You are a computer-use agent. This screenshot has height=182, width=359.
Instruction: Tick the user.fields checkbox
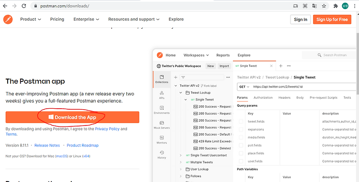(241, 161)
